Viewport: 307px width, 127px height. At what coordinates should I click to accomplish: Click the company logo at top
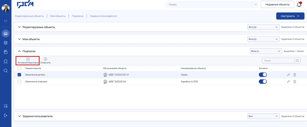click(x=25, y=4)
